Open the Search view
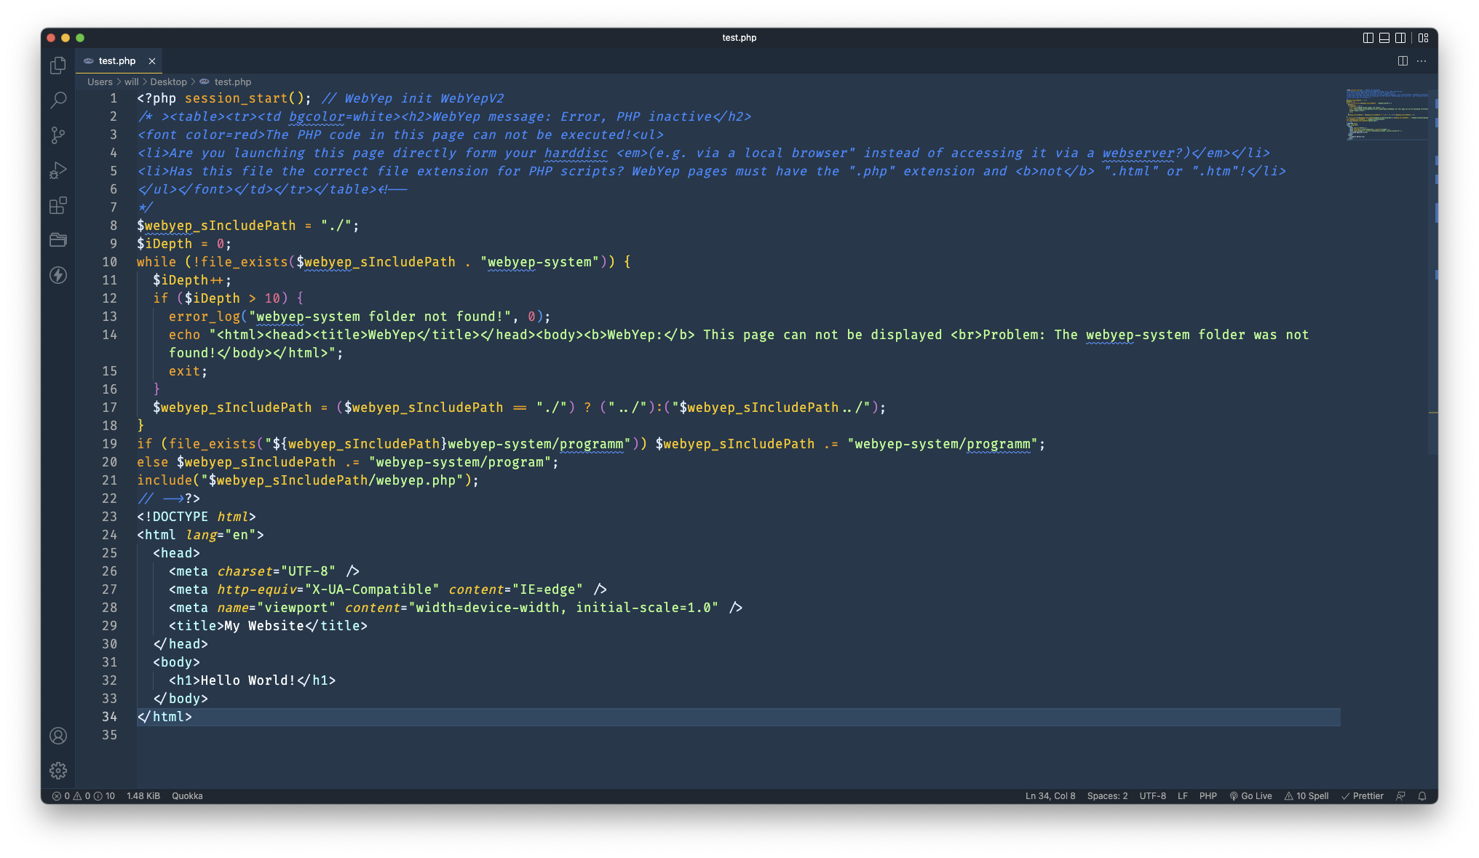 tap(58, 100)
